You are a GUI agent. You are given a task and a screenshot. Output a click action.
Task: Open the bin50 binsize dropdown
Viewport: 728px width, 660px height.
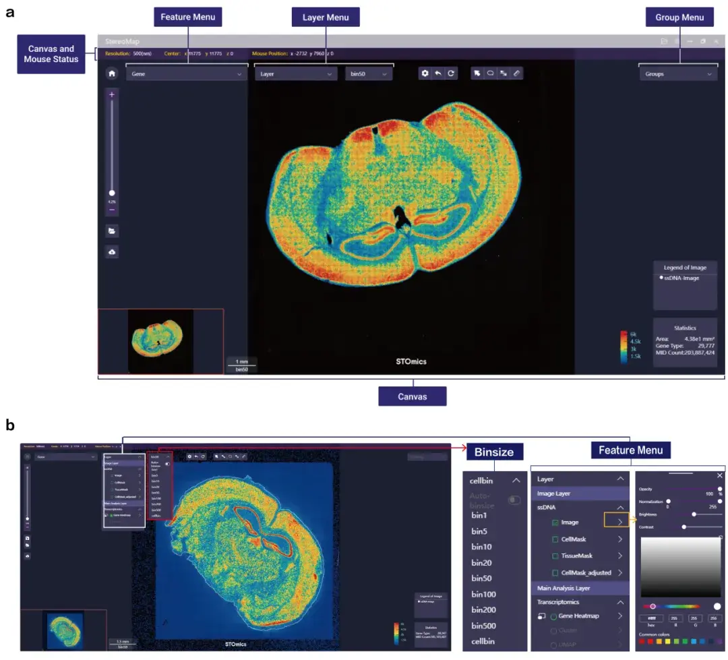click(369, 74)
